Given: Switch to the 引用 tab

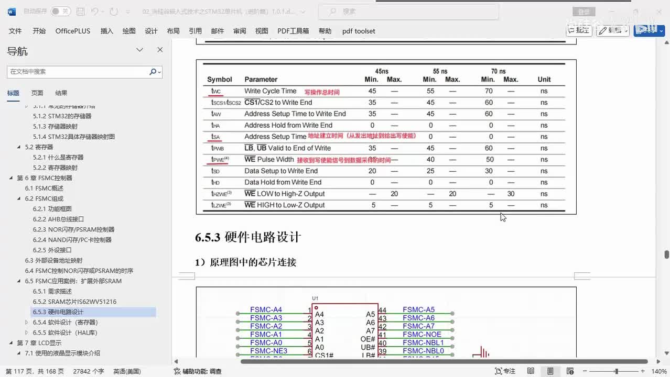Looking at the screenshot, I should (x=195, y=31).
